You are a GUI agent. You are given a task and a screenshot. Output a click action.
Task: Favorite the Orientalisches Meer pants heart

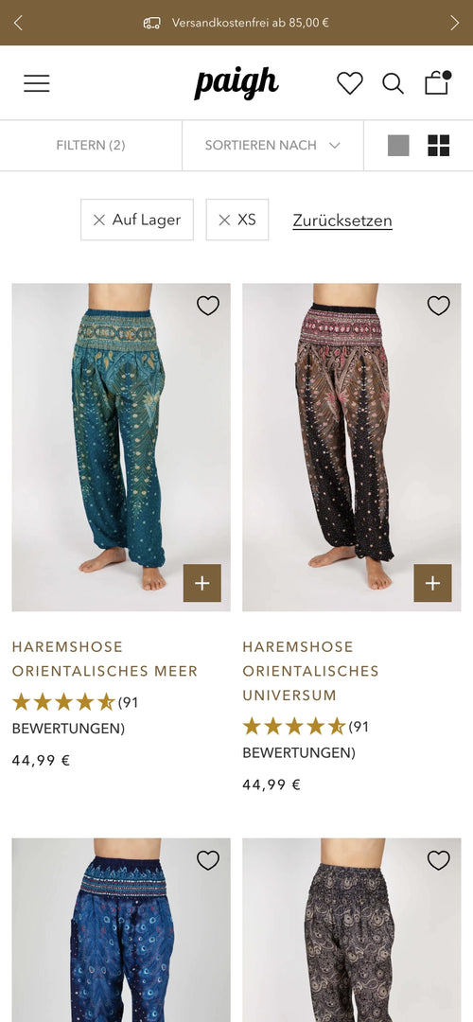pyautogui.click(x=208, y=305)
